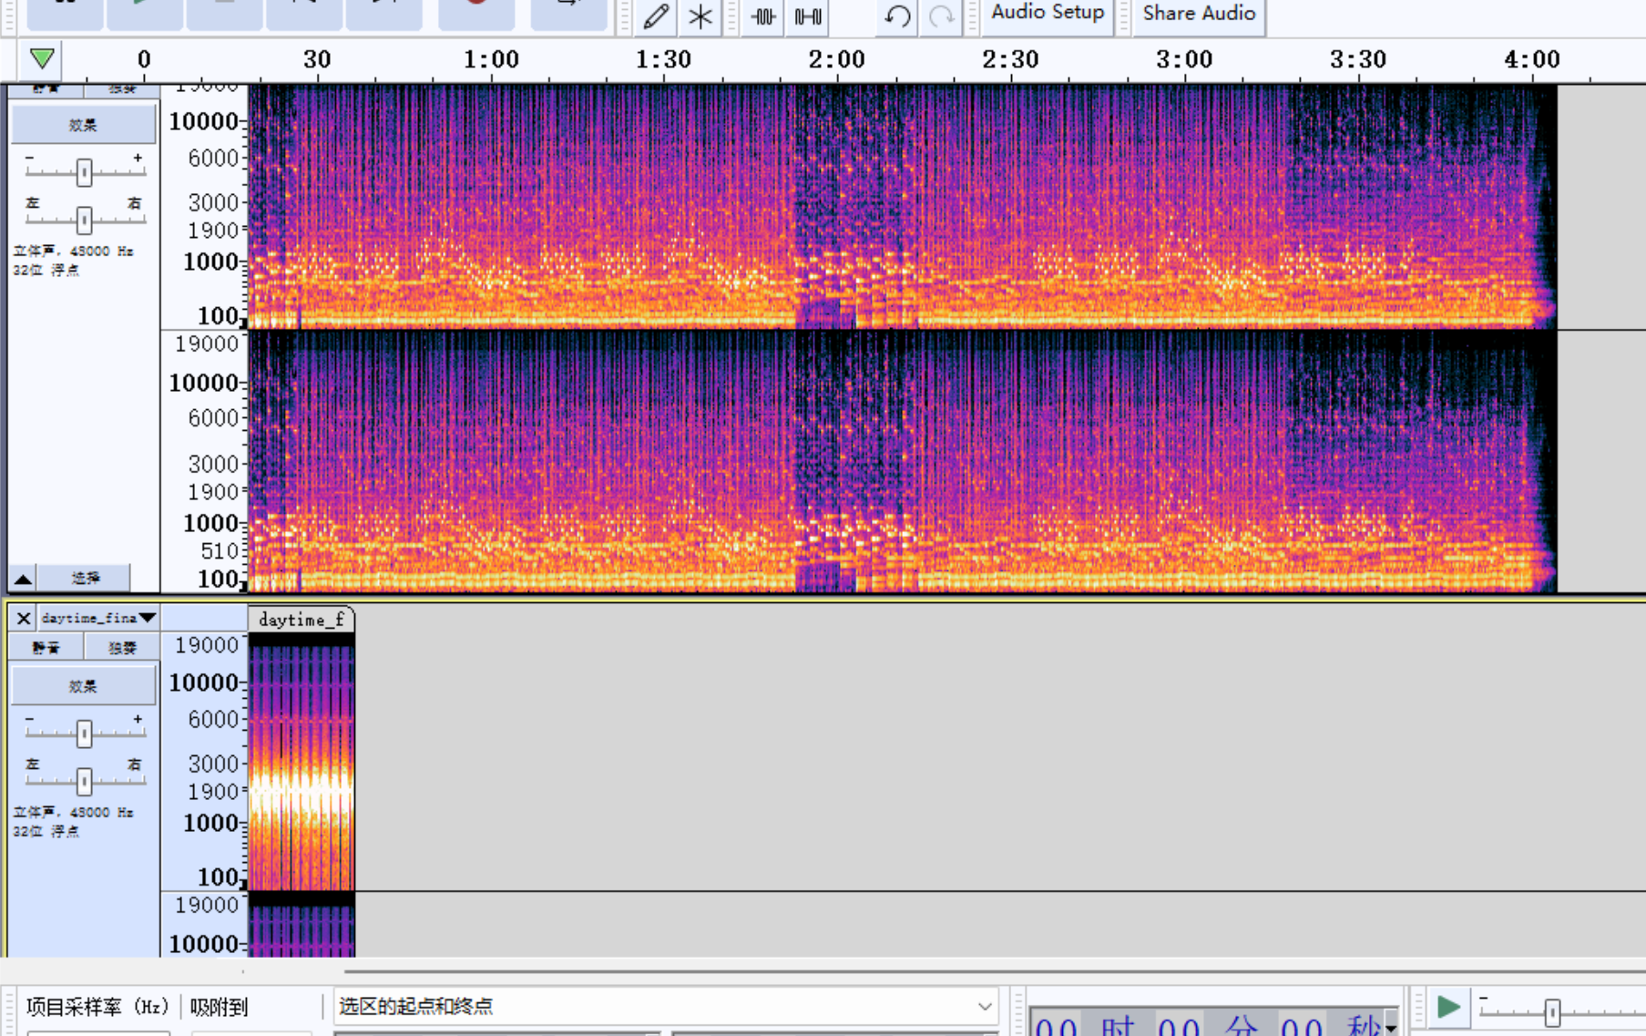Click first track's 立体声, 48000 Hz info text
Screen dimensions: 1646x1036
pyautogui.click(x=73, y=251)
